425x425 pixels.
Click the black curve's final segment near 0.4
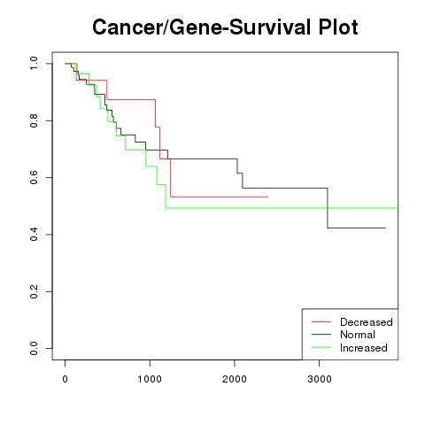[x=357, y=228]
